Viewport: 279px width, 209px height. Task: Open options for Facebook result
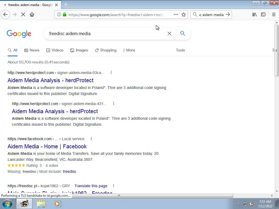(x=91, y=139)
